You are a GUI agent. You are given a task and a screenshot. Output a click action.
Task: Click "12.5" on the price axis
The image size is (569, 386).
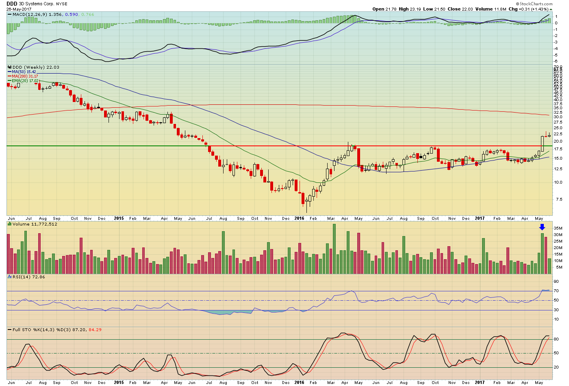tap(558, 169)
